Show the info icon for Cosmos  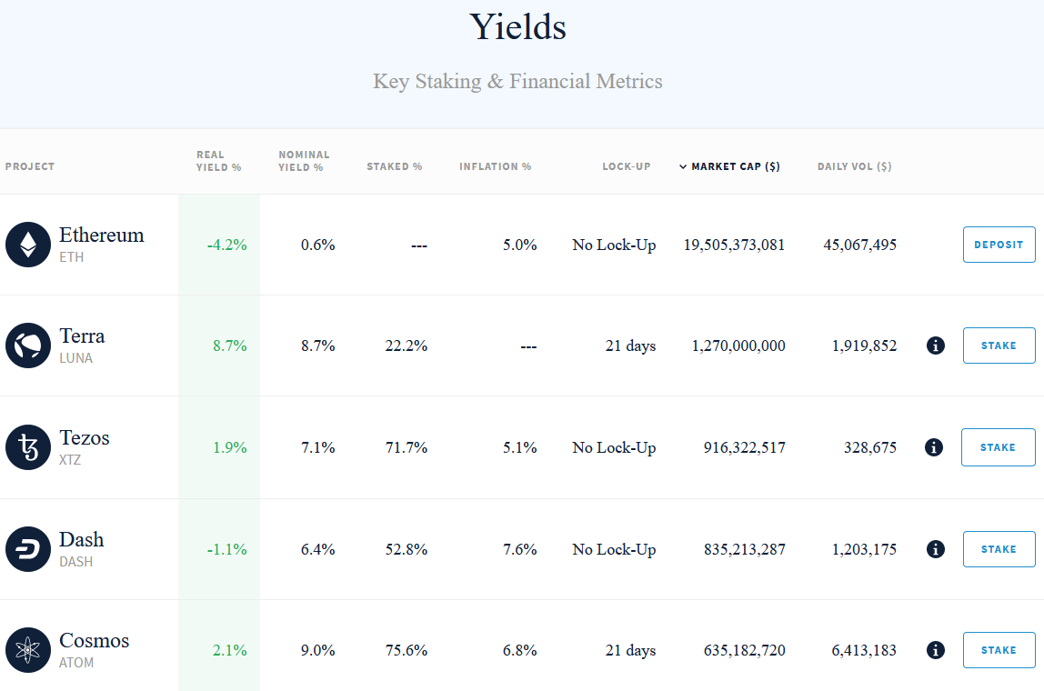coord(935,650)
